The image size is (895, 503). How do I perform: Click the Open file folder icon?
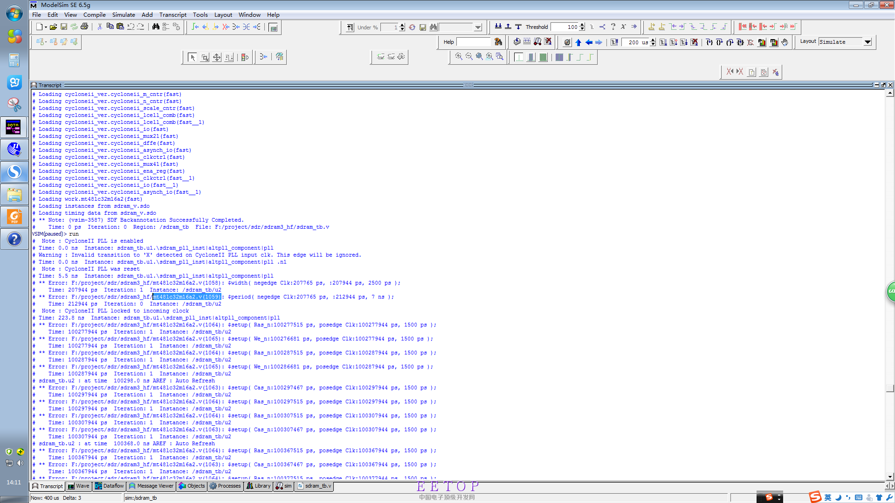pos(54,27)
